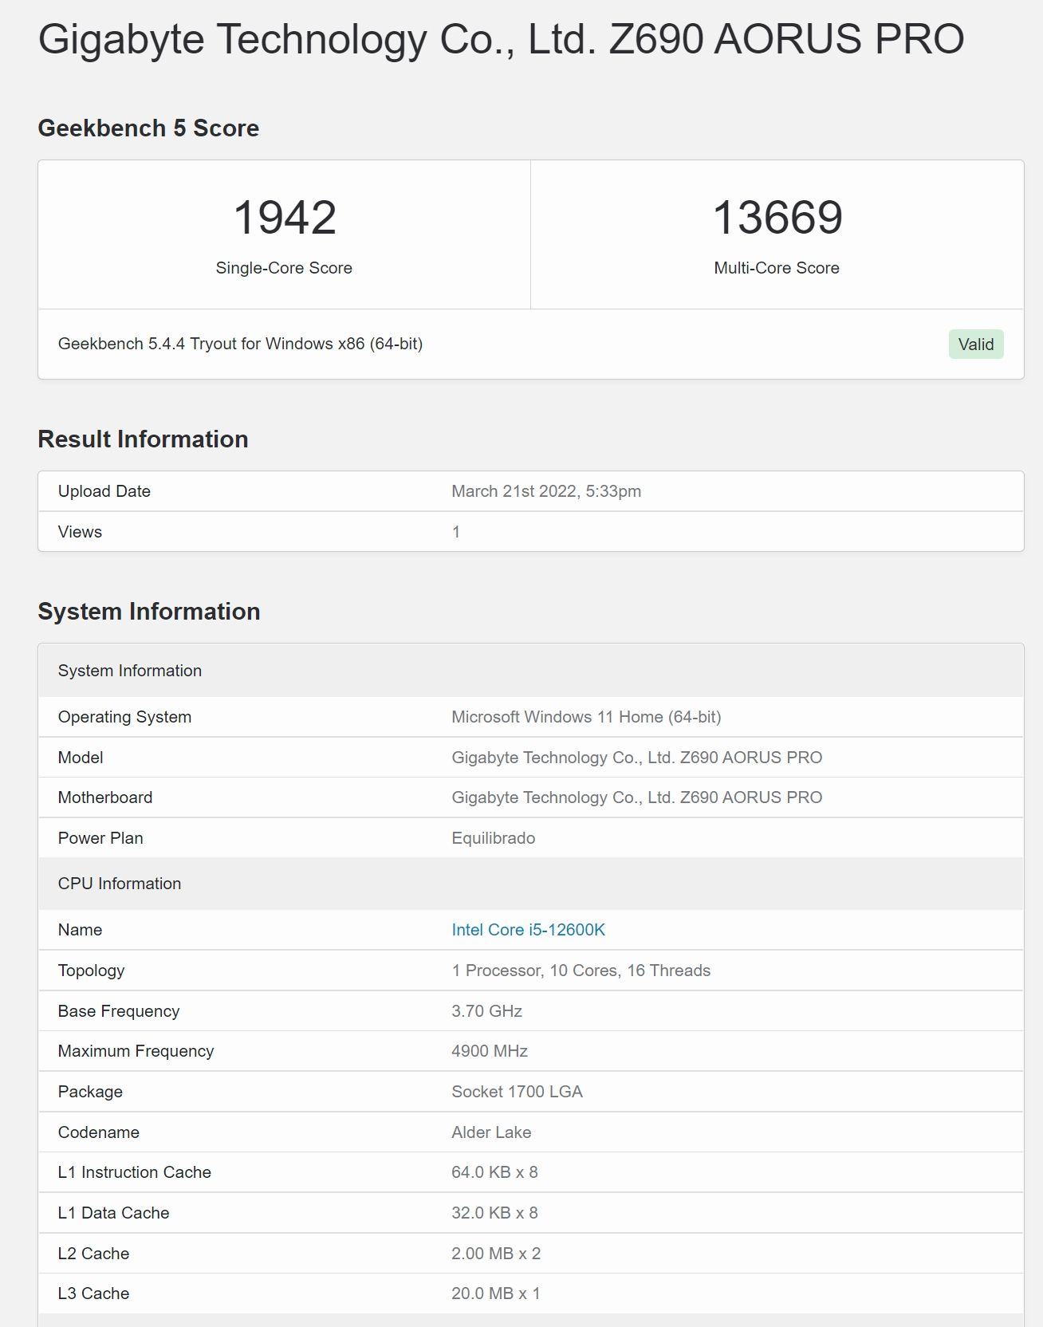This screenshot has width=1043, height=1327.
Task: Click the green Valid badge
Action: click(976, 345)
